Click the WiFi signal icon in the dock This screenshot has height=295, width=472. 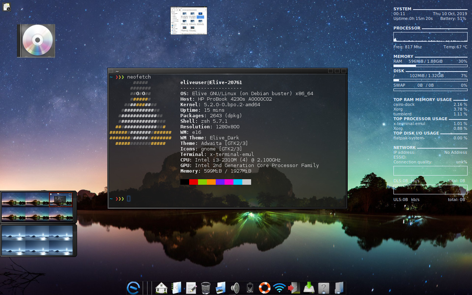click(279, 288)
